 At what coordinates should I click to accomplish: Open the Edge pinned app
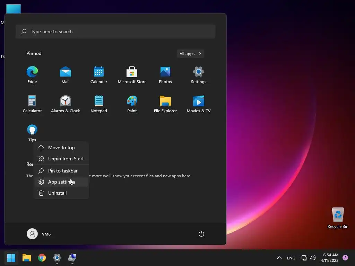[x=32, y=75]
